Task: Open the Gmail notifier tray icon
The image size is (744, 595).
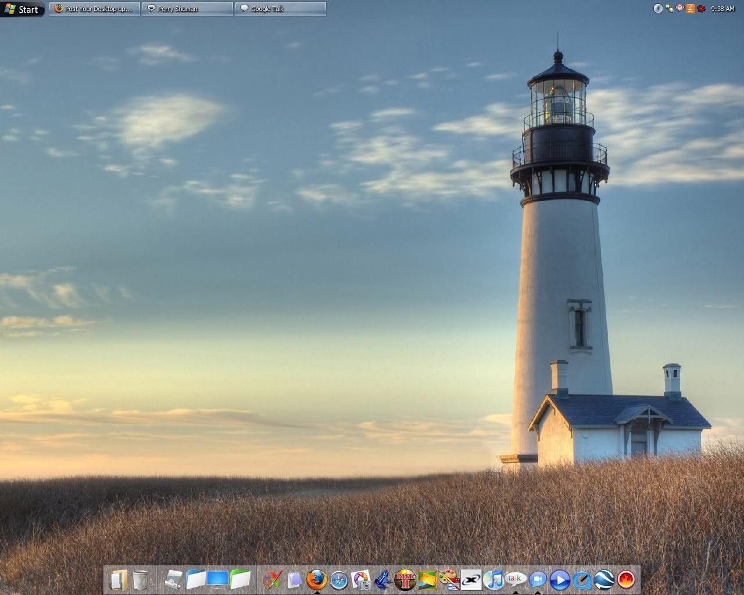Action: tap(679, 9)
